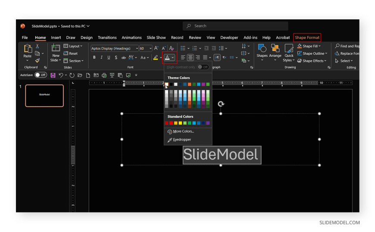Align text right

(198, 58)
